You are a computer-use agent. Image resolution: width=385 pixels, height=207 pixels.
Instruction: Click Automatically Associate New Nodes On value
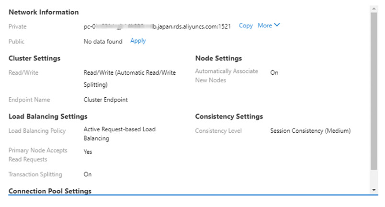(274, 73)
